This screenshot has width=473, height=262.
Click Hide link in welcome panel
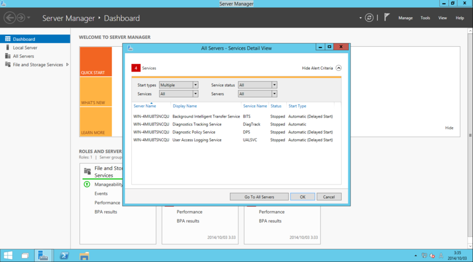click(449, 128)
